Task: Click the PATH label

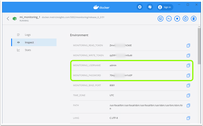Action: tap(76, 105)
